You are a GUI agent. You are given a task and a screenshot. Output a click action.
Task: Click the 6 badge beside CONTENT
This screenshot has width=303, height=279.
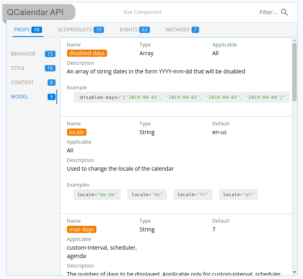[x=52, y=83]
